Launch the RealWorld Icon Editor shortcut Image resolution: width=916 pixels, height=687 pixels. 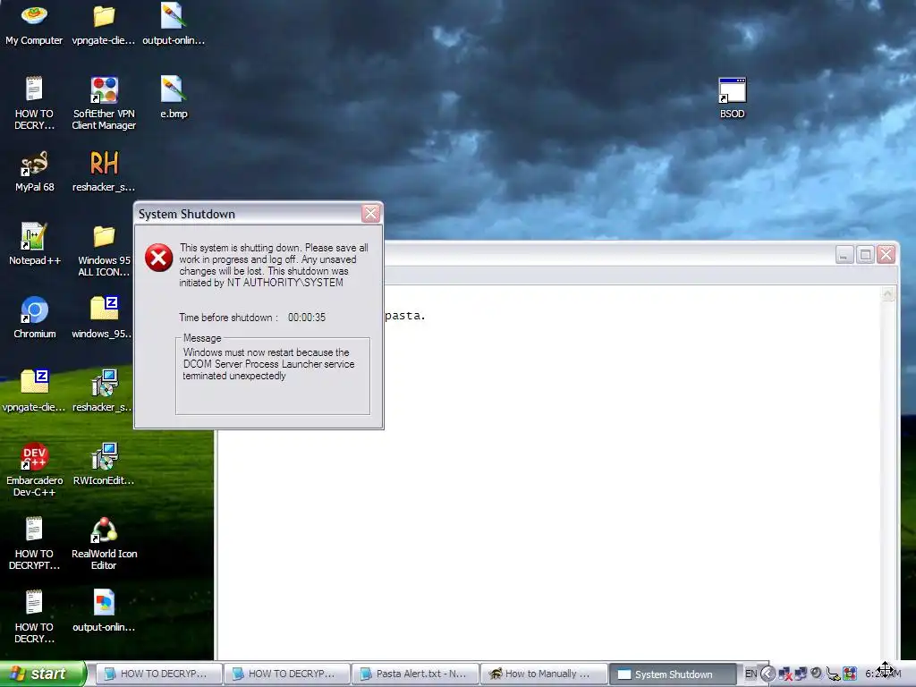pos(104,543)
